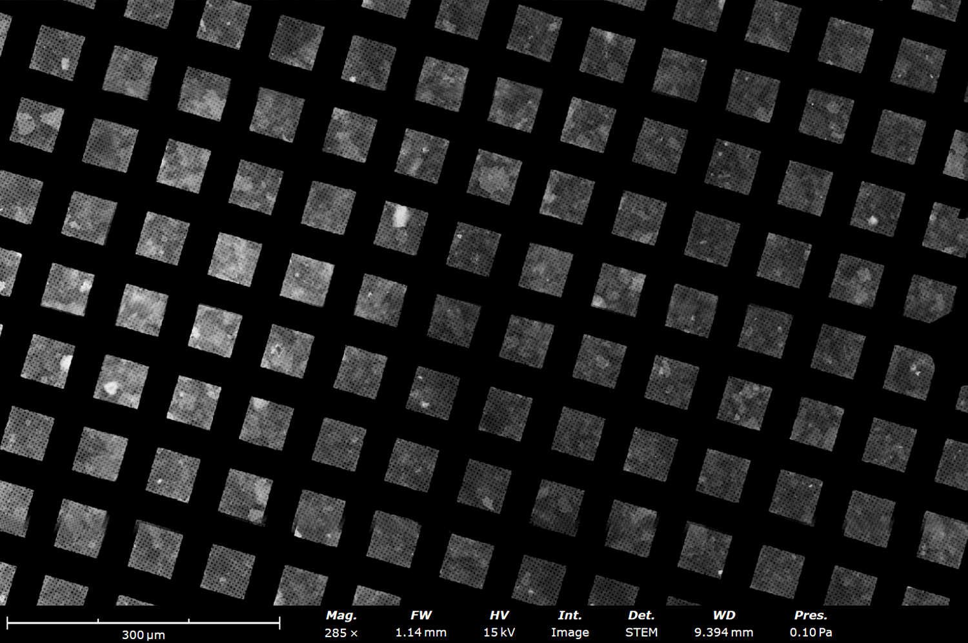Click the Mag. header label
This screenshot has height=643, width=968.
[x=341, y=616]
